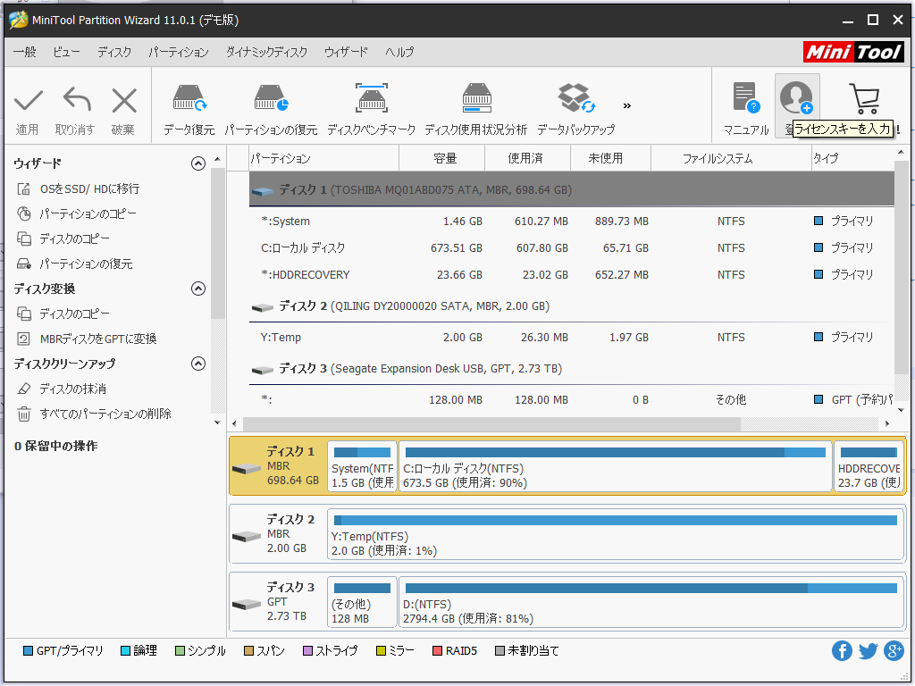Viewport: 915px width, 686px height.
Task: Click the C:ローカル ディスク(NTFS) block in disk map
Action: (615, 466)
